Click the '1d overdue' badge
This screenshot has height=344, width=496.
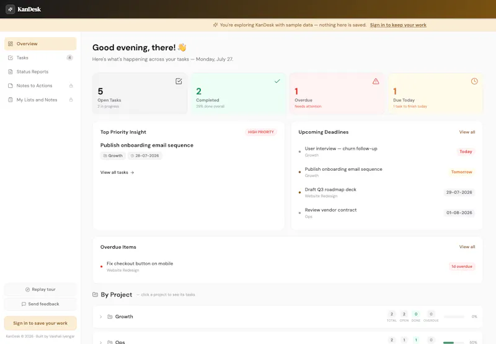(x=462, y=267)
